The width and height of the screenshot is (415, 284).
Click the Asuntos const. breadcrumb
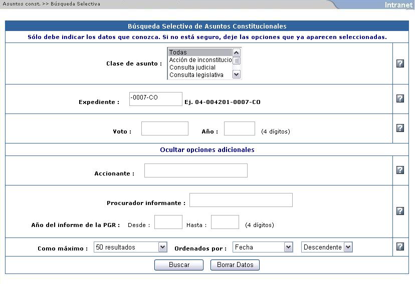click(22, 4)
